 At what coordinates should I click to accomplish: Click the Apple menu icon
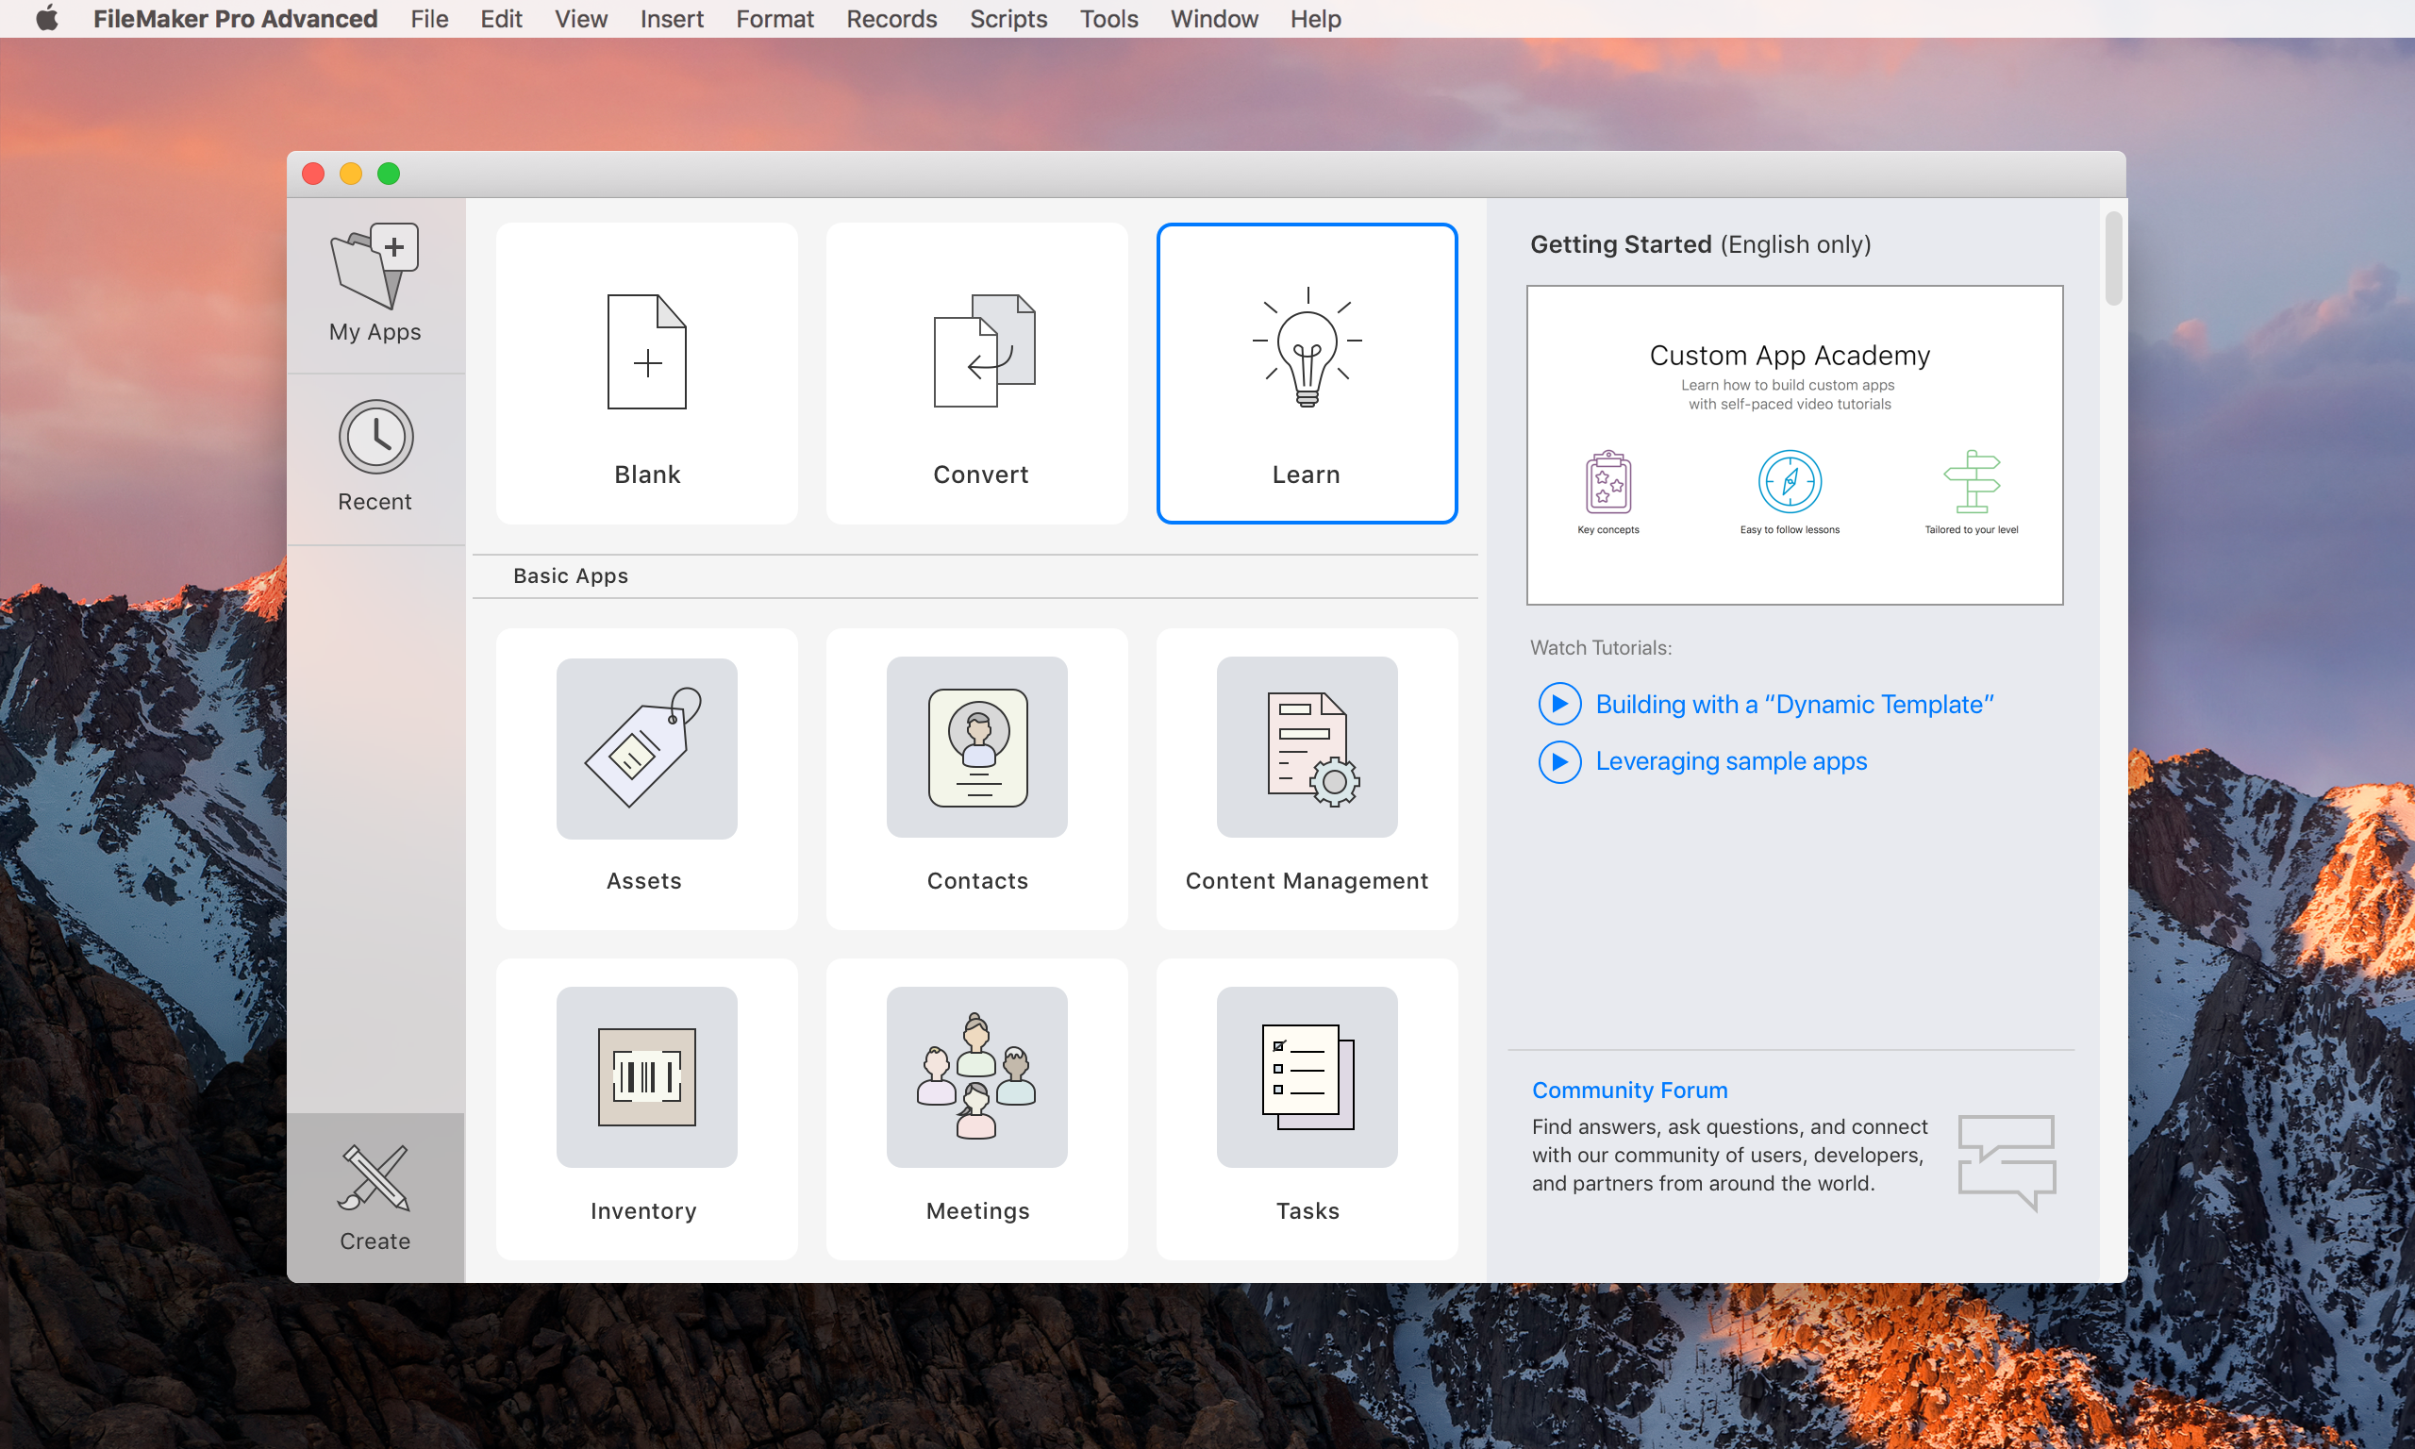click(x=46, y=19)
